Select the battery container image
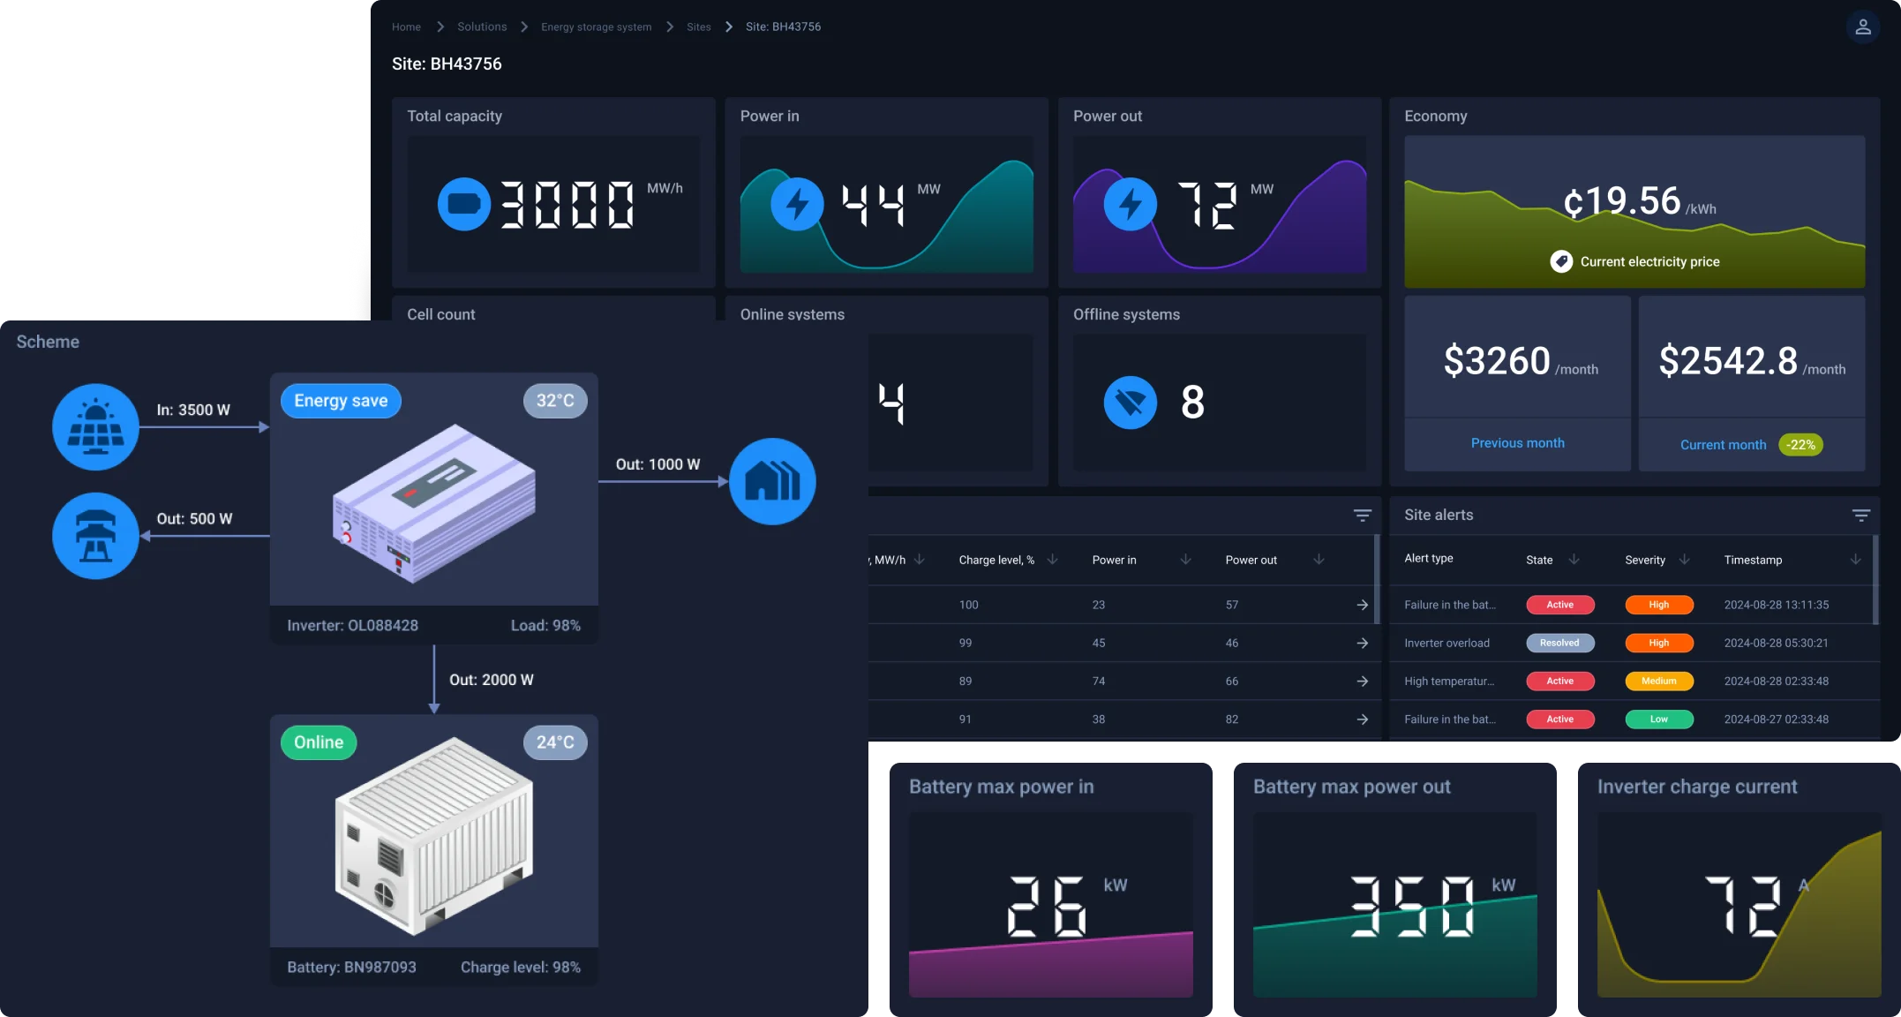Image resolution: width=1901 pixels, height=1017 pixels. 433,837
